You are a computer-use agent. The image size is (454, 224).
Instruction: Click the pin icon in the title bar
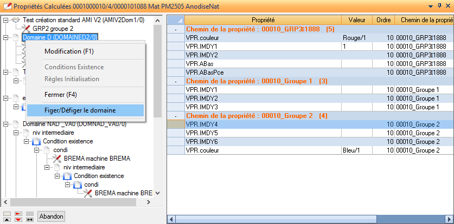coord(439,5)
